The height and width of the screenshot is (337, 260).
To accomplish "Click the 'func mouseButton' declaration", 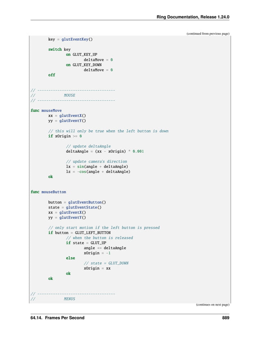I will [48, 192].
